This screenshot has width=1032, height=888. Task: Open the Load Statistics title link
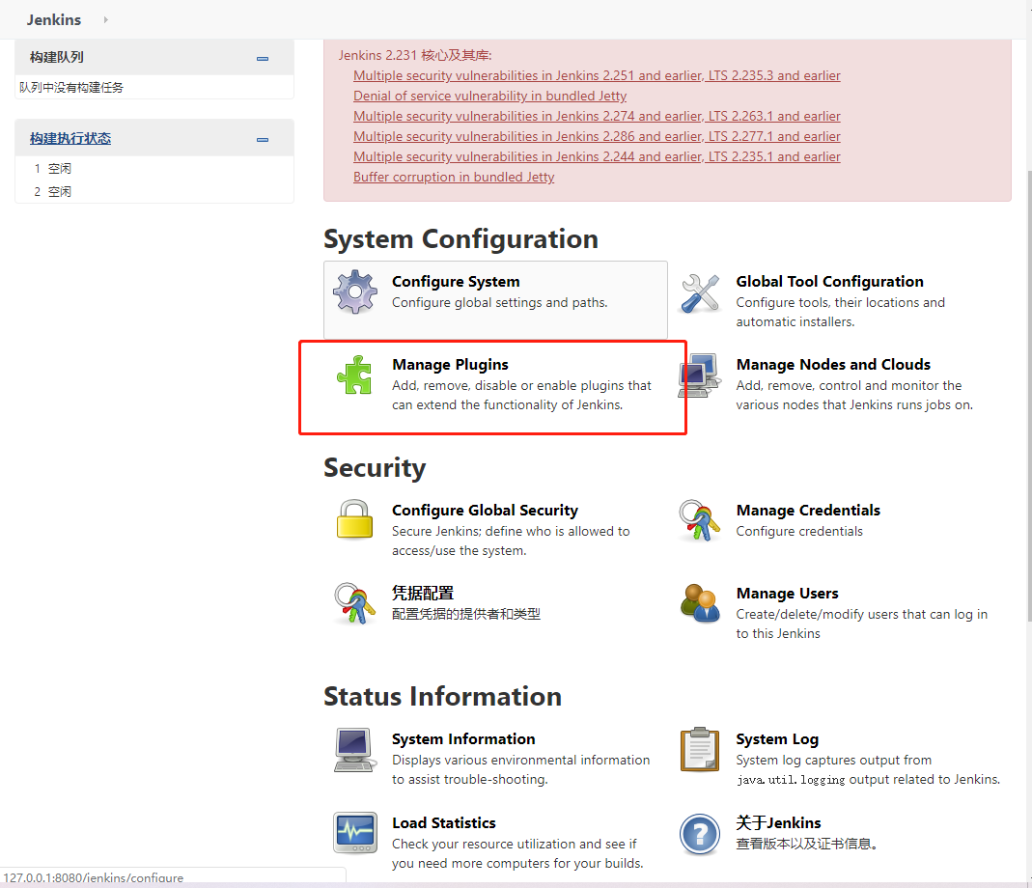[444, 822]
